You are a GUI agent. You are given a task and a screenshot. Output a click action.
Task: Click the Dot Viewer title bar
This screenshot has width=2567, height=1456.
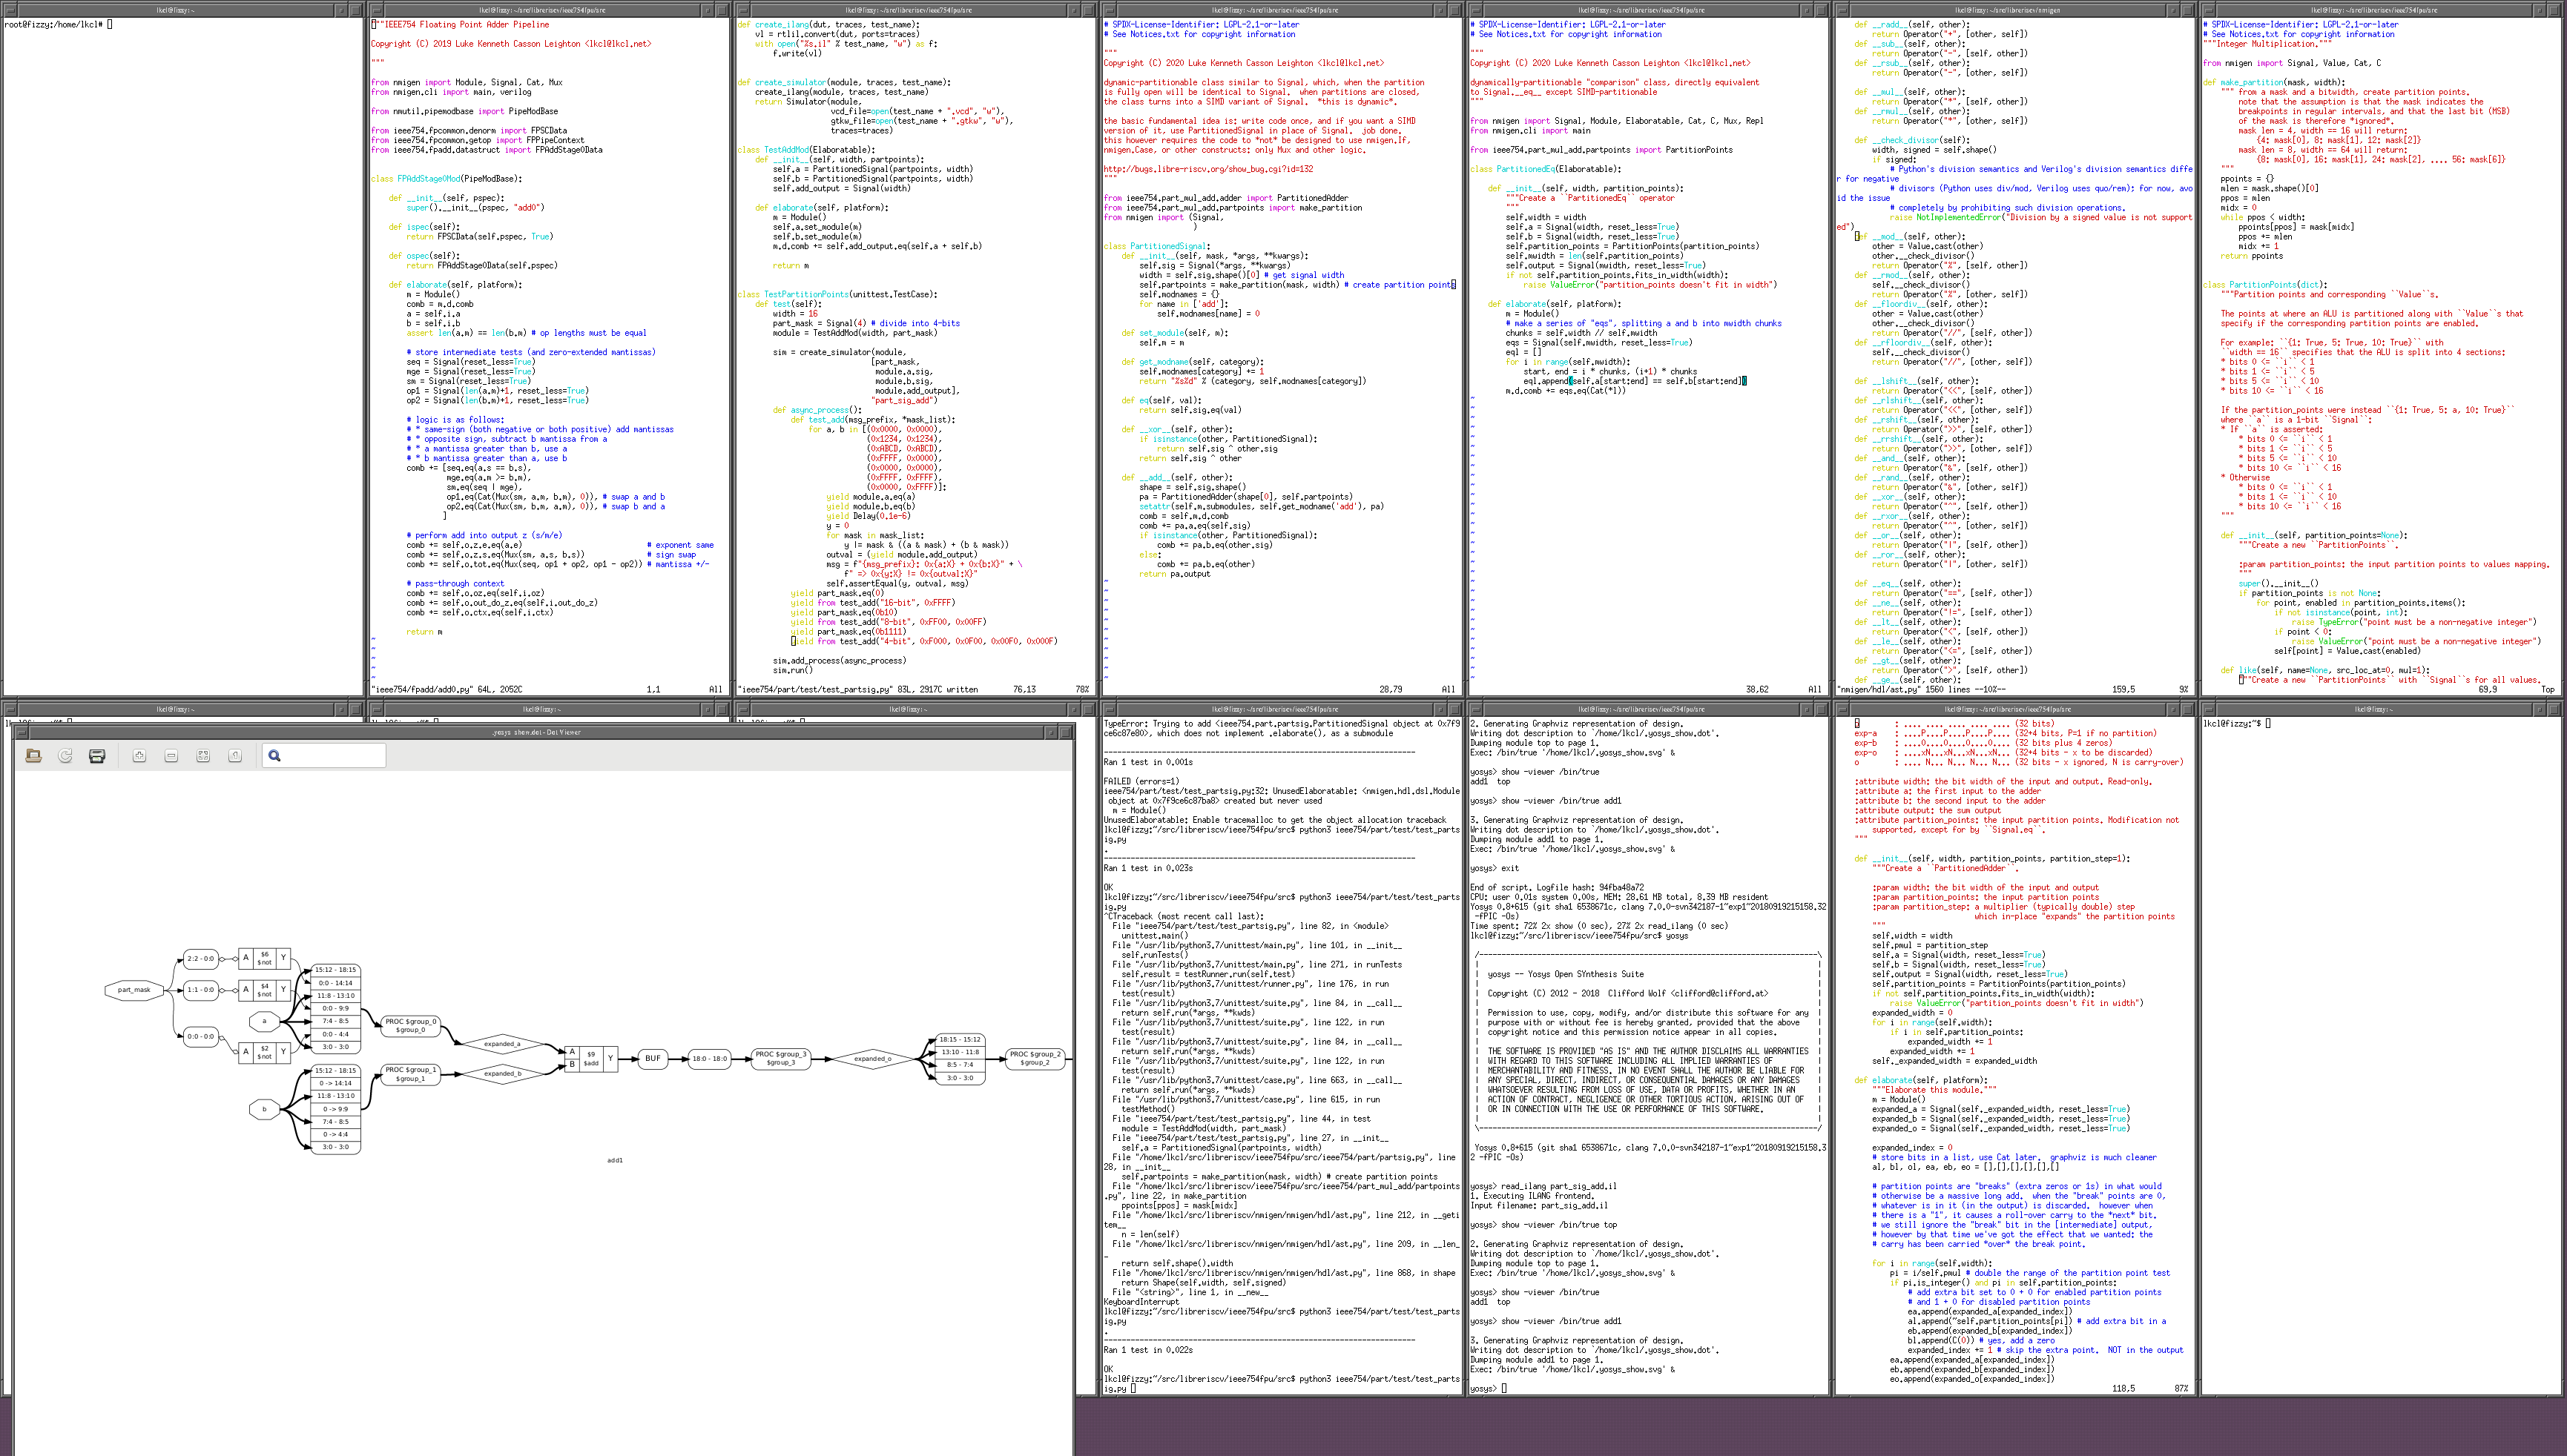[536, 732]
